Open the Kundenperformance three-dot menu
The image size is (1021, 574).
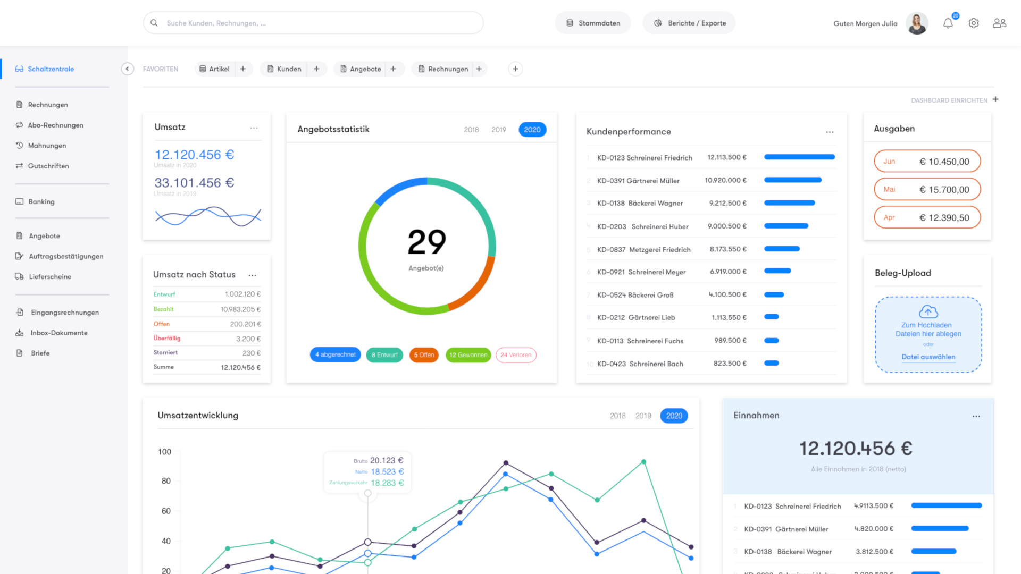[830, 132]
